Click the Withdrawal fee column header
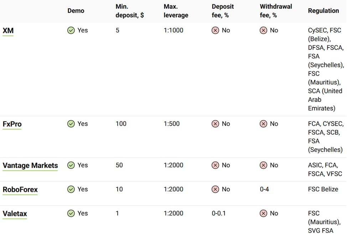This screenshot has height=236, width=347. (x=276, y=11)
